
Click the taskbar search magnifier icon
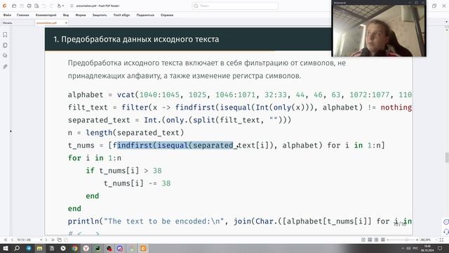[17, 248]
